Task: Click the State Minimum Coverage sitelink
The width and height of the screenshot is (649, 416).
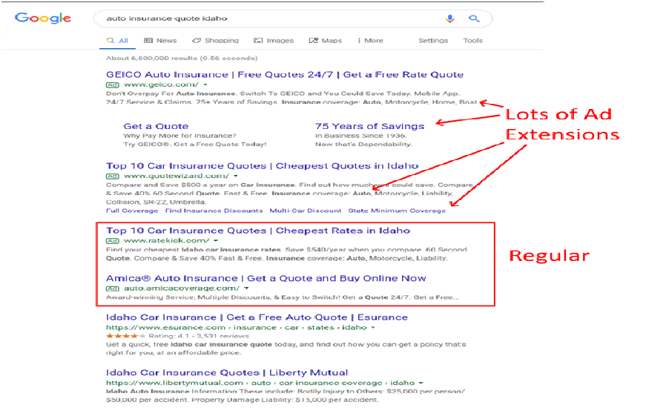Action: 397,211
